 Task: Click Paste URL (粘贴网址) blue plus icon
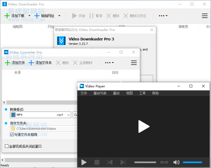pos(37,16)
